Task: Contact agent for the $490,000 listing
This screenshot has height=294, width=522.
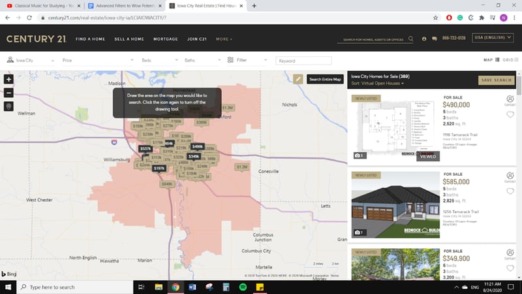Action: pyautogui.click(x=510, y=101)
